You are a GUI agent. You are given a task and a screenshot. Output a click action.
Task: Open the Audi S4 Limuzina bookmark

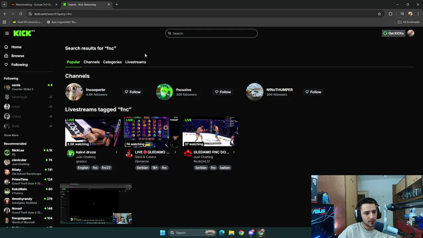pos(27,22)
